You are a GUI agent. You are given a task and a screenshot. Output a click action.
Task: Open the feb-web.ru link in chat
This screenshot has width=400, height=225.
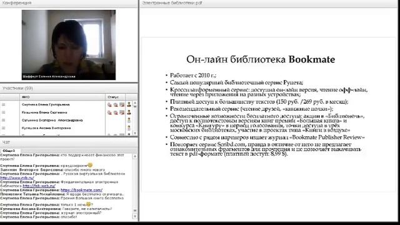click(x=39, y=186)
